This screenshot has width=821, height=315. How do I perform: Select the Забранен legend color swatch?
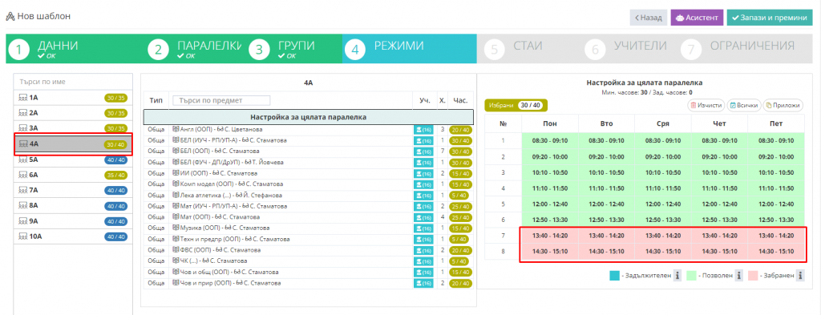(x=754, y=276)
